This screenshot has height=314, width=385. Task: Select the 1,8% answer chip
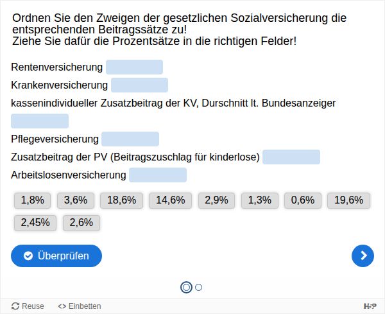tap(33, 200)
